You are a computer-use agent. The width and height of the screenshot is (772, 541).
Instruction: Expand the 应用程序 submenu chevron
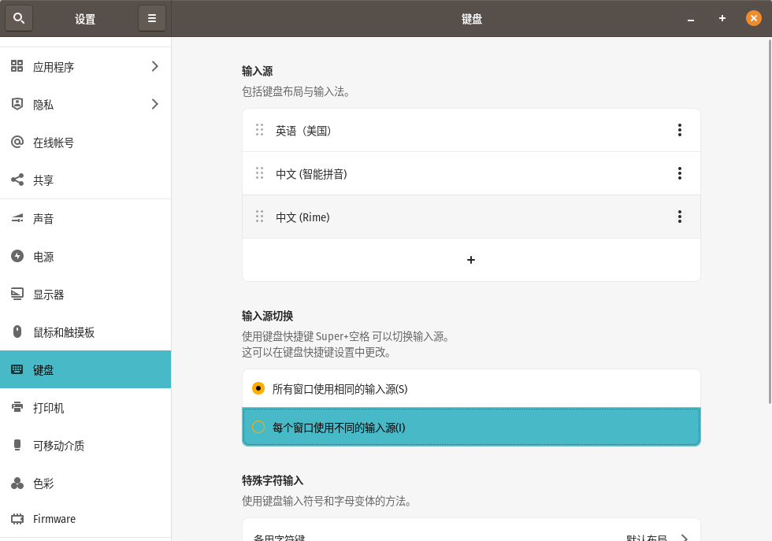[154, 66]
